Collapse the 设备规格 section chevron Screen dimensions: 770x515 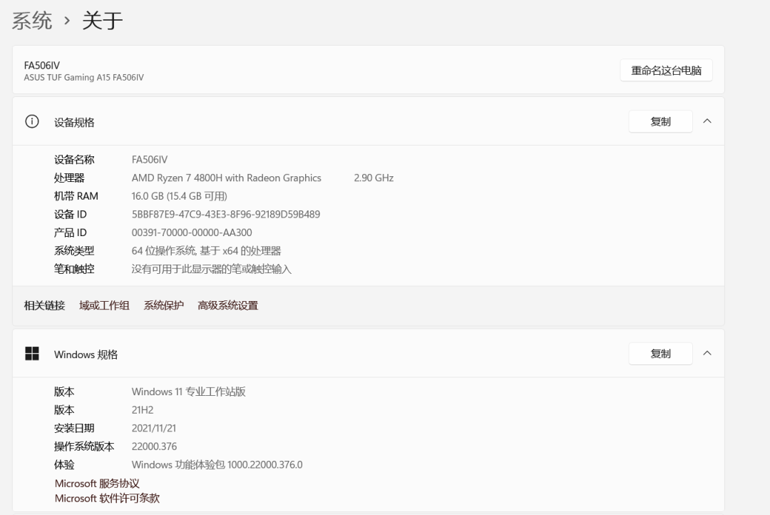pyautogui.click(x=707, y=121)
